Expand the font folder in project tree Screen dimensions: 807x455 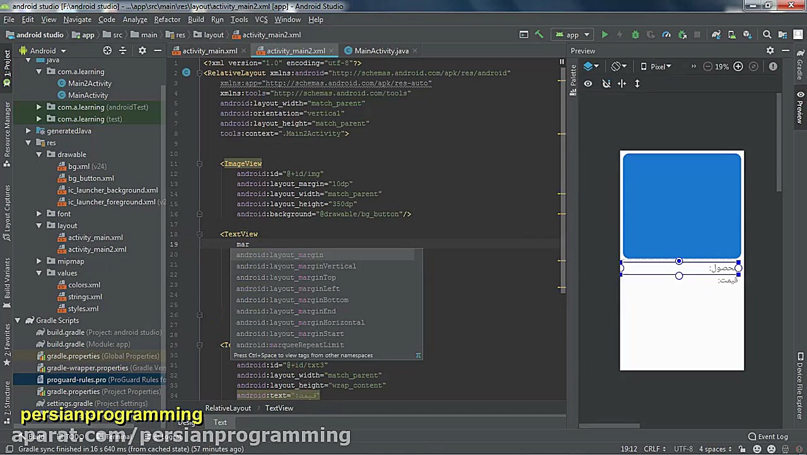(x=39, y=214)
